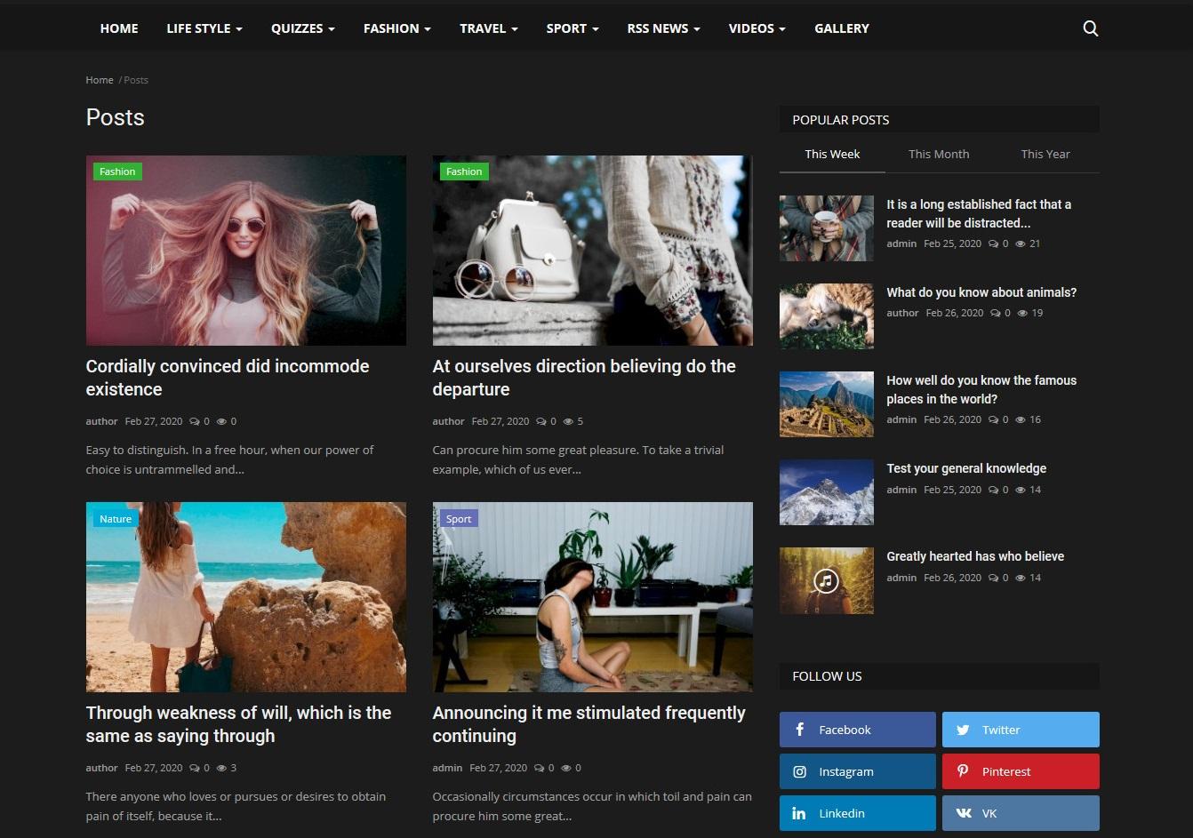The height and width of the screenshot is (838, 1193).
Task: Click the Pinterest icon
Action: pos(964,771)
